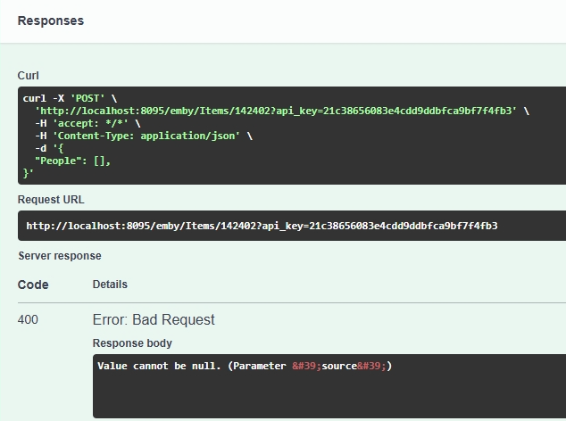Click the curl -X 'POST' line
This screenshot has height=421, width=566.
tap(70, 98)
